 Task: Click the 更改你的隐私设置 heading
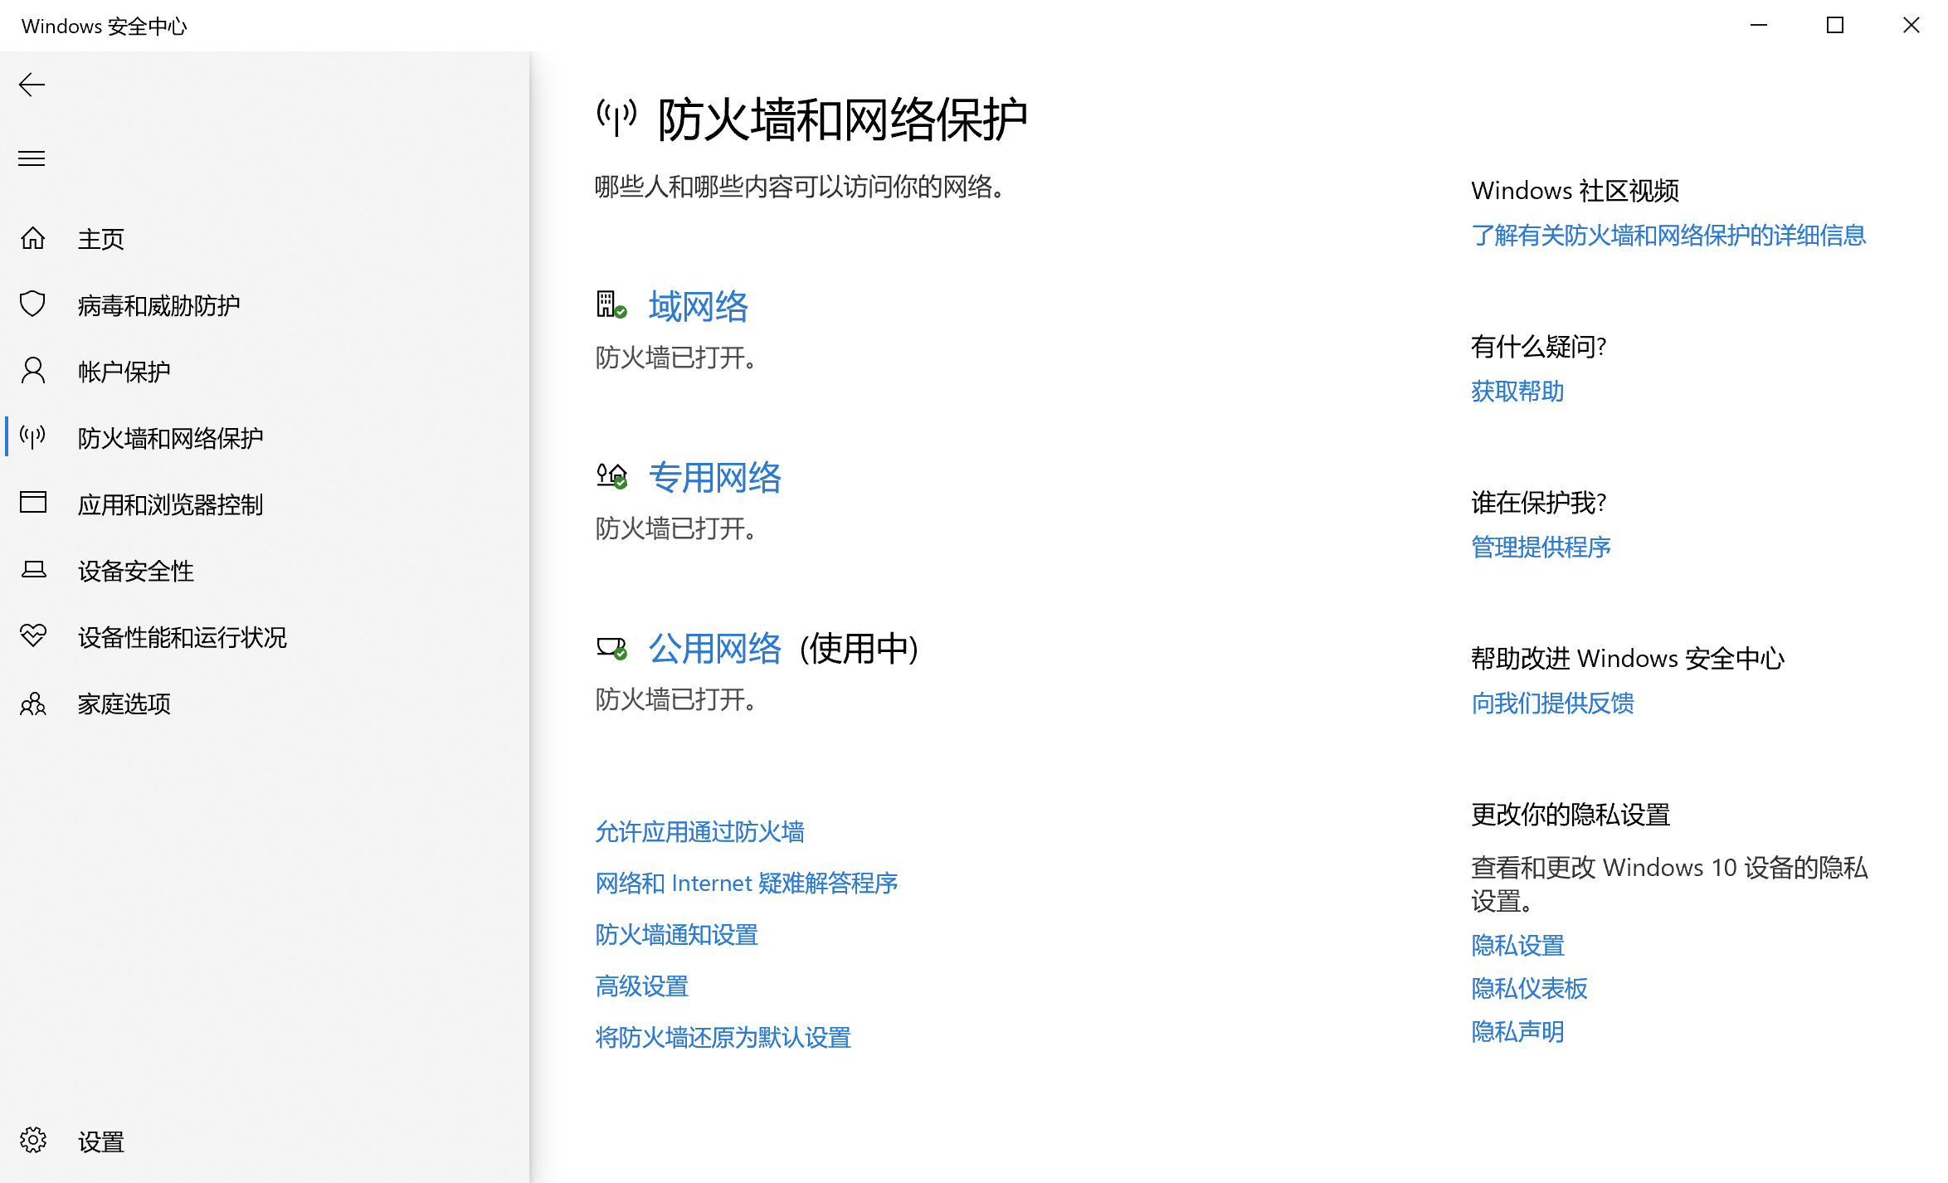click(x=1571, y=815)
